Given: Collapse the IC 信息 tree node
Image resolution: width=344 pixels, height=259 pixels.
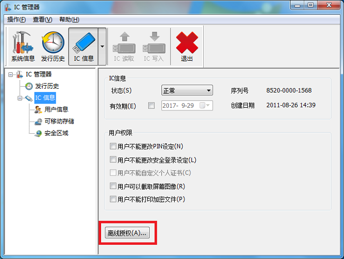Looking at the screenshot, I should point(20,98).
